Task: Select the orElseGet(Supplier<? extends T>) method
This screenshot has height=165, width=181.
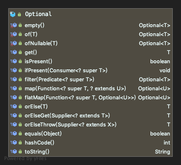Action: tap(90, 115)
